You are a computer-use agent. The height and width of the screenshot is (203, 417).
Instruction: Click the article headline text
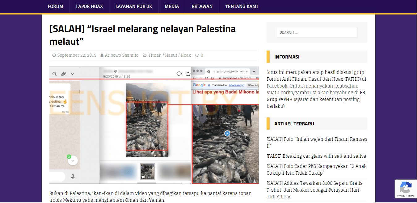(x=142, y=35)
